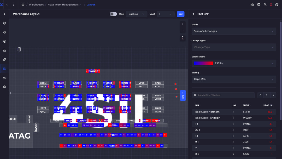
Task: Open the chat messages icon
Action: click(259, 5)
